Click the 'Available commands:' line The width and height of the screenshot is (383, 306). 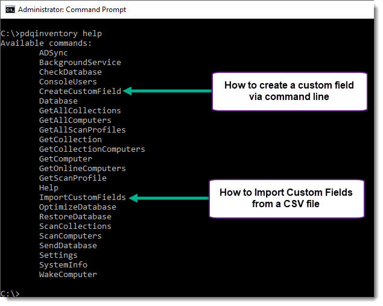coord(46,43)
